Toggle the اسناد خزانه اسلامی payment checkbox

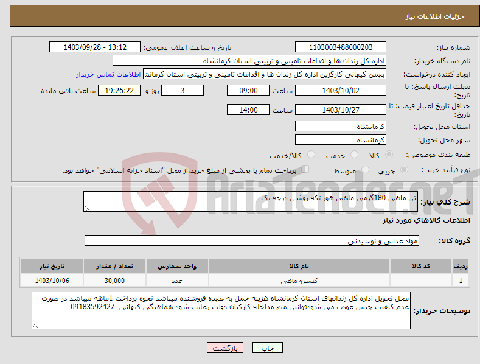(x=305, y=169)
